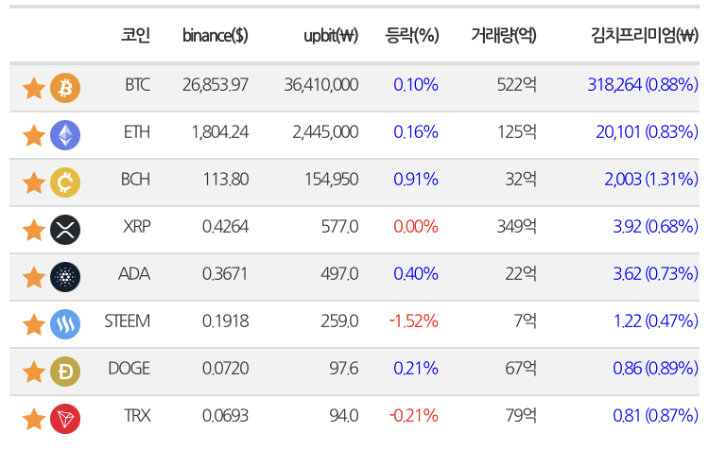The height and width of the screenshot is (451, 709).
Task: Unfavorite the TRX row star
Action: 34,420
